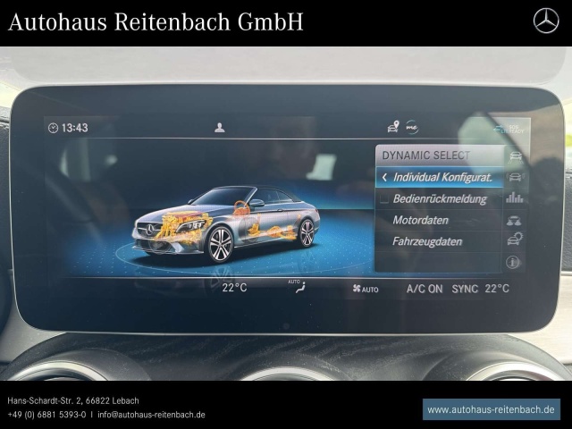
Task: Open the user profile icon
Action: point(220,128)
